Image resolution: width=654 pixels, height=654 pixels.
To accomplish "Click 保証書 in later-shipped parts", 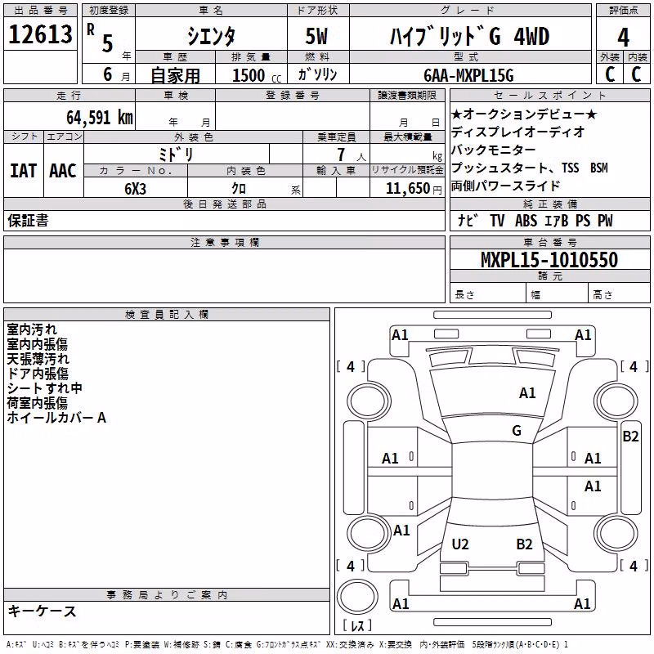I will click(x=28, y=221).
